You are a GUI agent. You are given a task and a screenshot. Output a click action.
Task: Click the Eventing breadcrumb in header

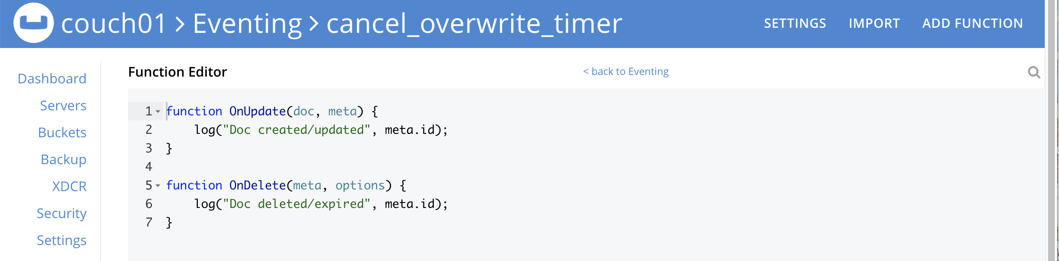[x=247, y=24]
